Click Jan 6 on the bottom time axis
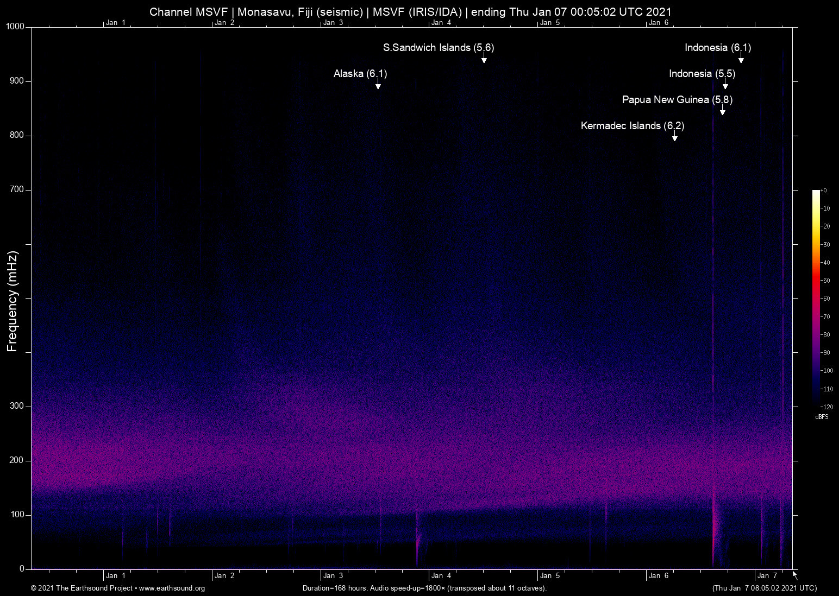The height and width of the screenshot is (596, 839). tap(659, 575)
